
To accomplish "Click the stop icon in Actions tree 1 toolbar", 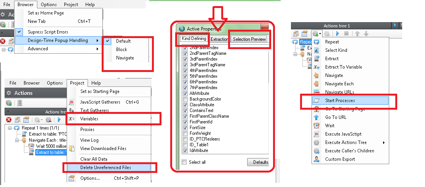I will click(x=346, y=34).
